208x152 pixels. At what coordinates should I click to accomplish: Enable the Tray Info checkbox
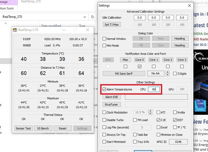(x=135, y=142)
